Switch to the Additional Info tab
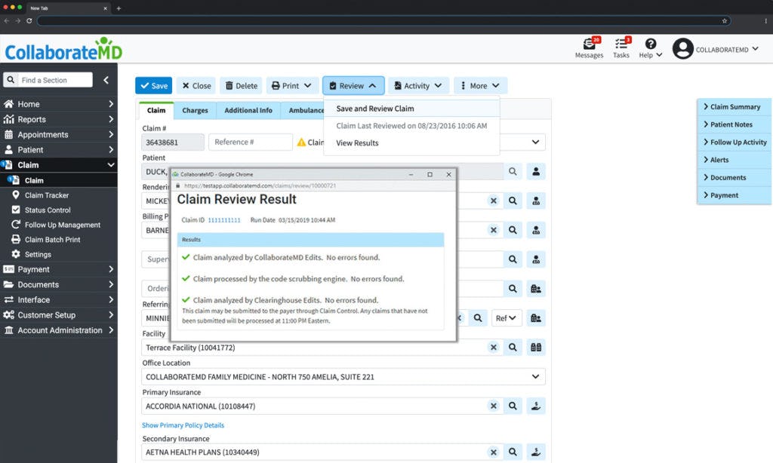The height and width of the screenshot is (463, 773). tap(248, 110)
